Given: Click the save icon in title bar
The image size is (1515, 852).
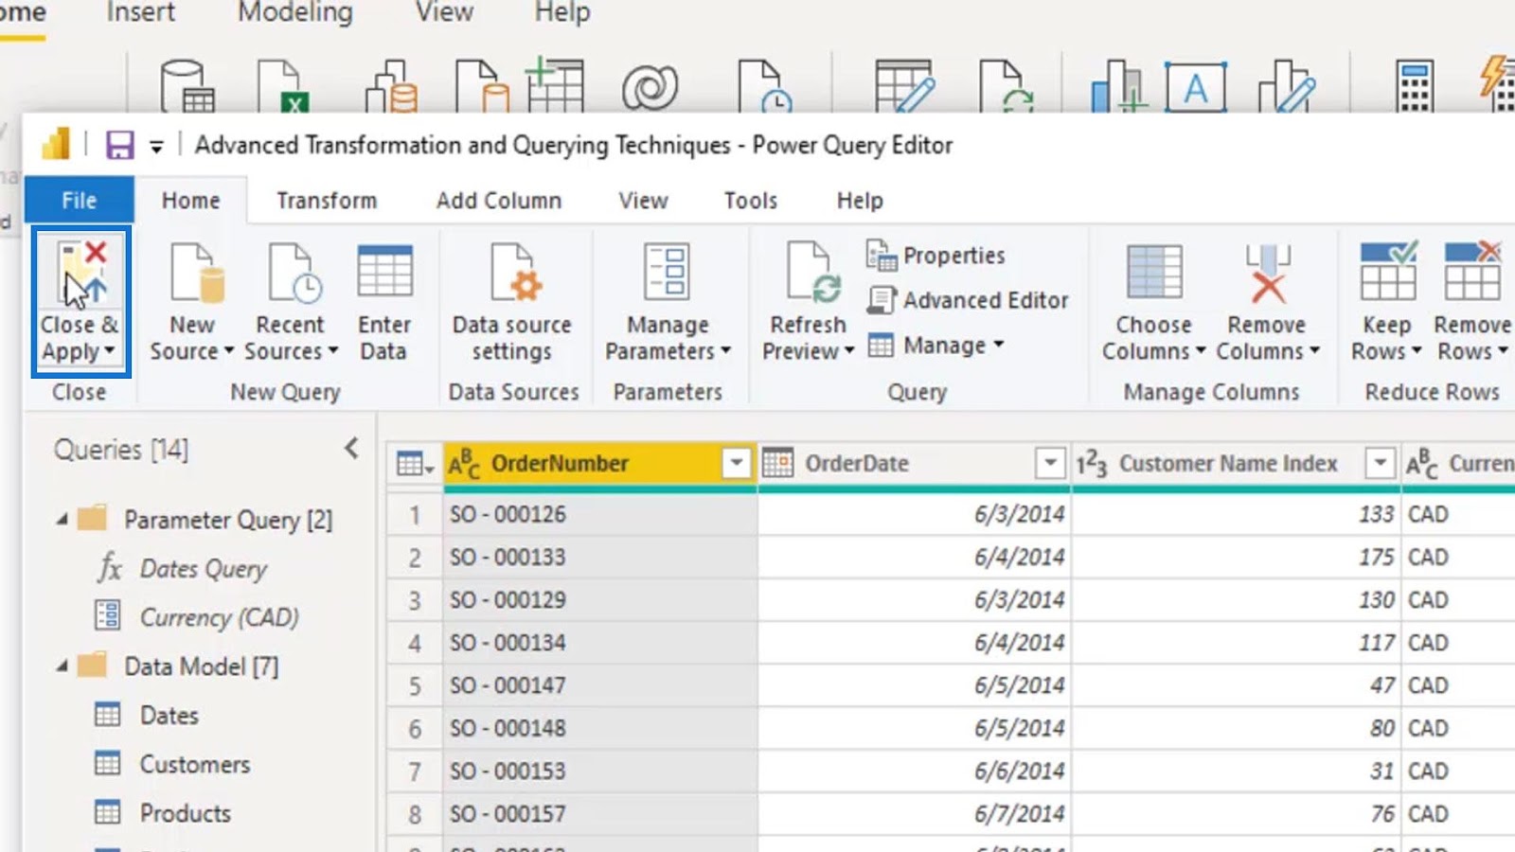Looking at the screenshot, I should click(119, 145).
